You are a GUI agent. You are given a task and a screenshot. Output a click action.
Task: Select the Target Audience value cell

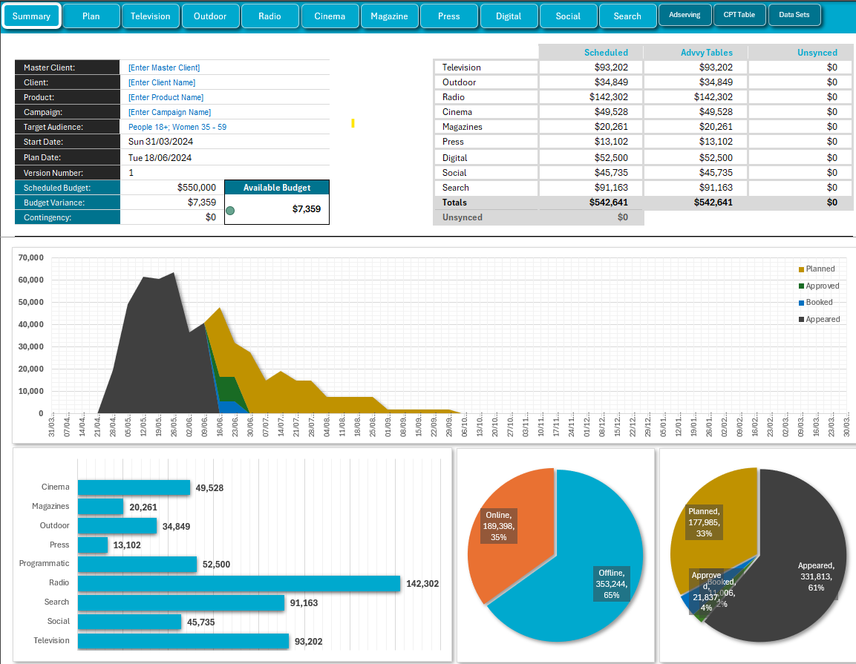coord(177,127)
